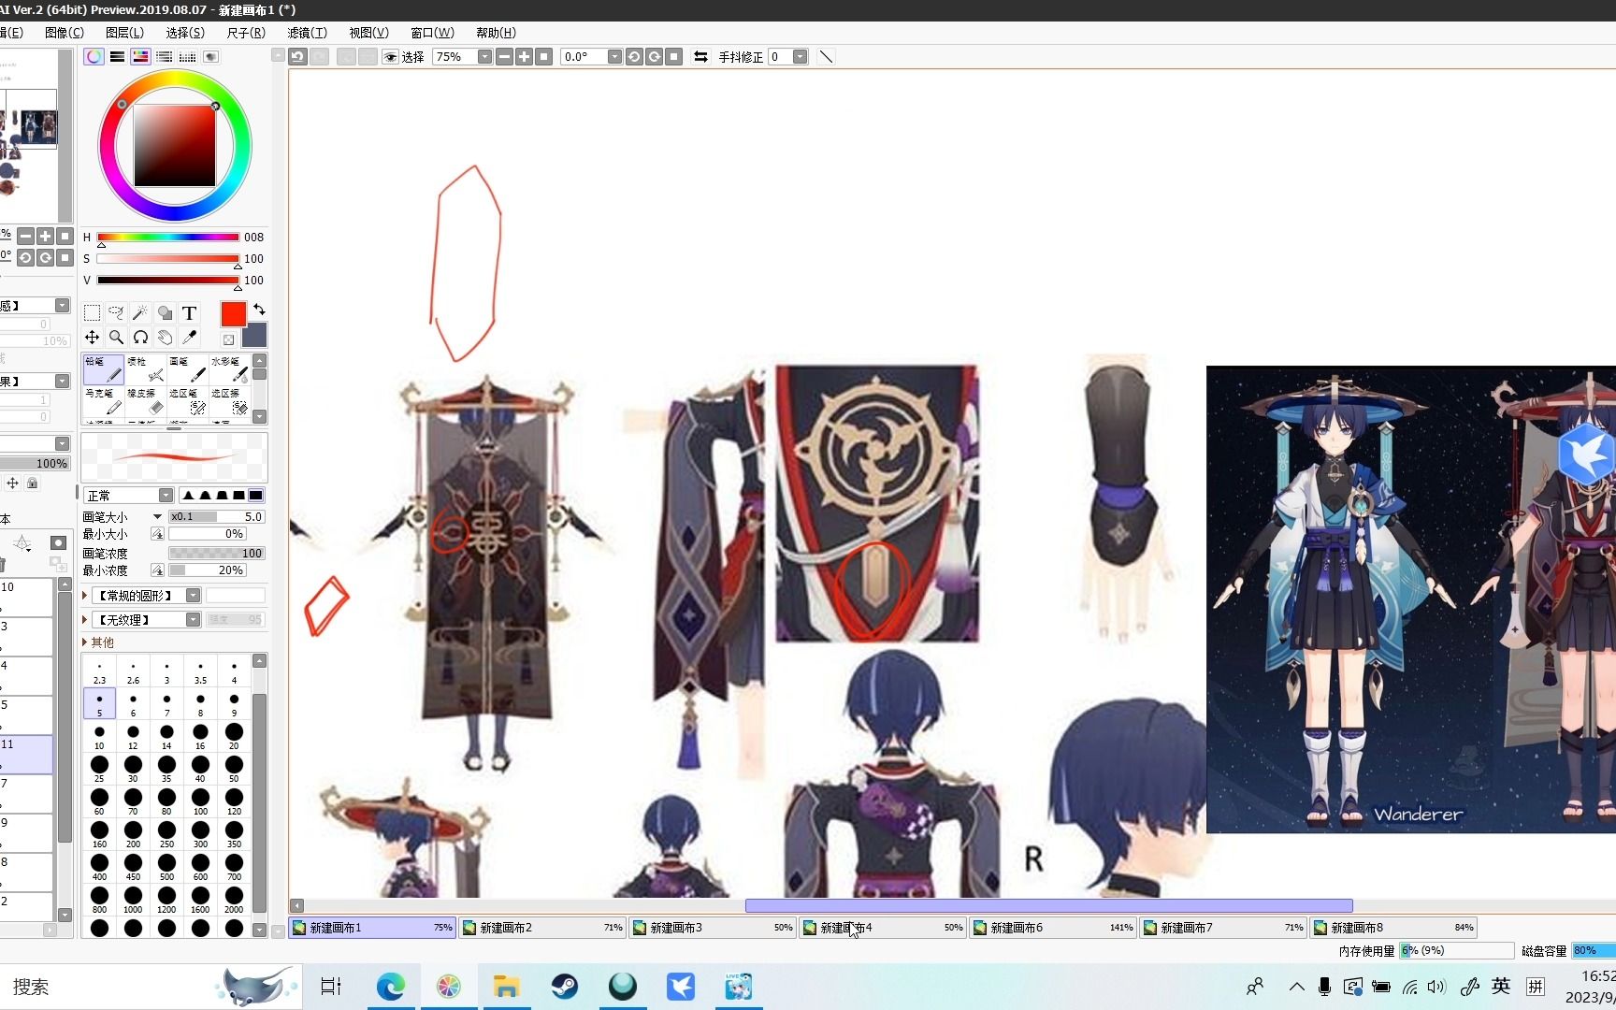Screen dimensions: 1616x1010
Task: Switch to 新建画布8 canvas tab
Action: point(1393,927)
